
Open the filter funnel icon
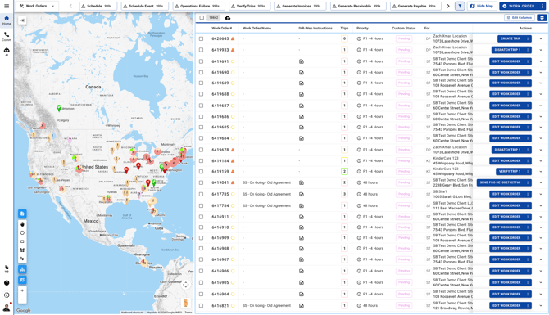460,6
